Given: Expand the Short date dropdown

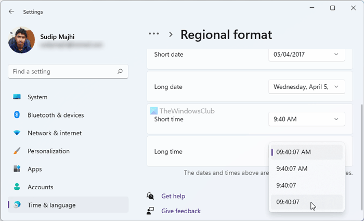Looking at the screenshot, I should click(x=306, y=54).
